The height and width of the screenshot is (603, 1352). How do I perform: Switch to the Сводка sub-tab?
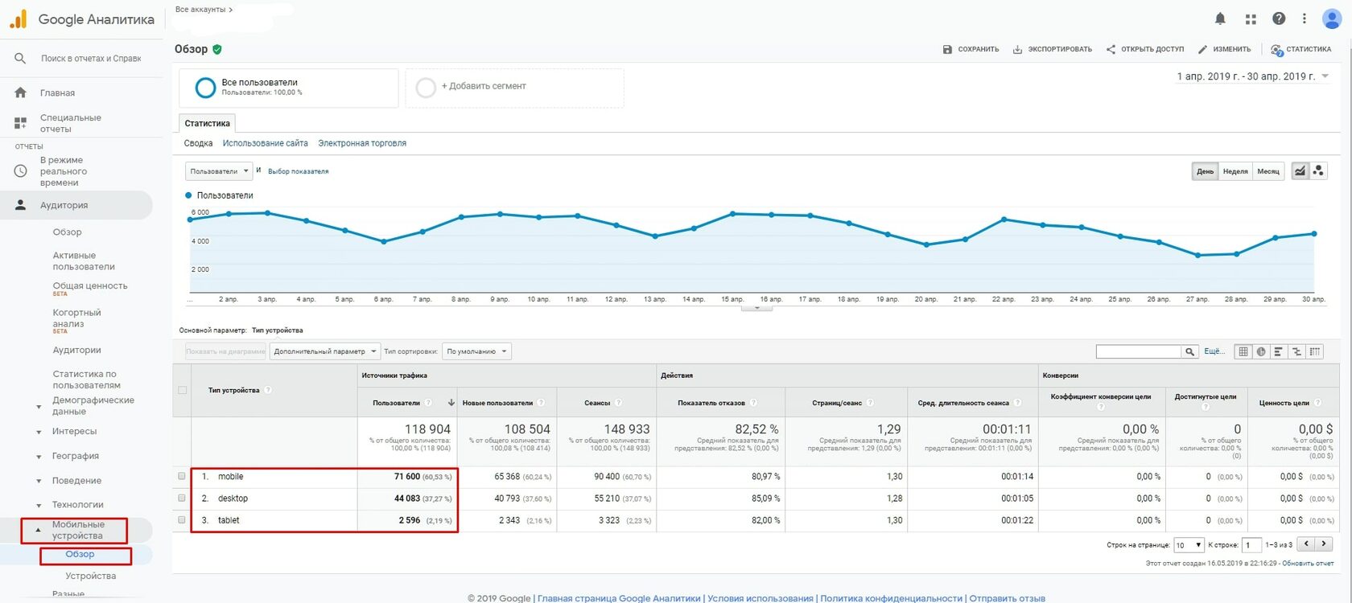click(x=198, y=143)
